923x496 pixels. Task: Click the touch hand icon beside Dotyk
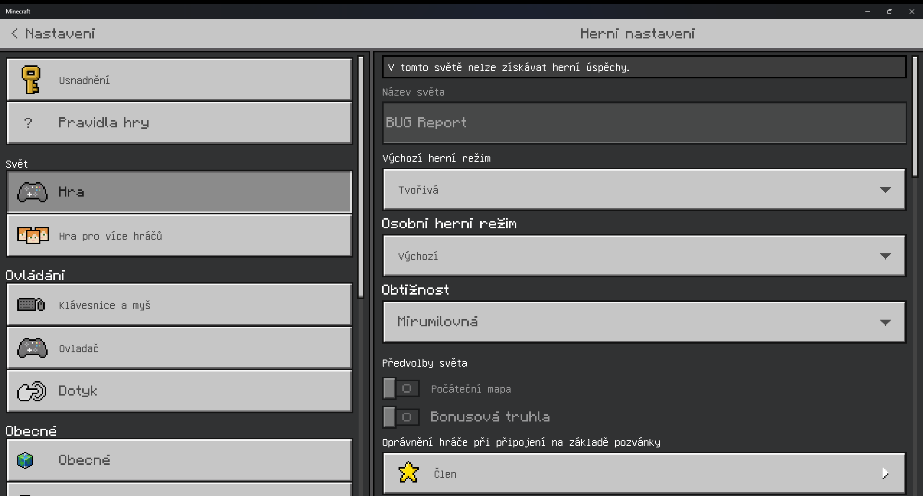pos(32,391)
